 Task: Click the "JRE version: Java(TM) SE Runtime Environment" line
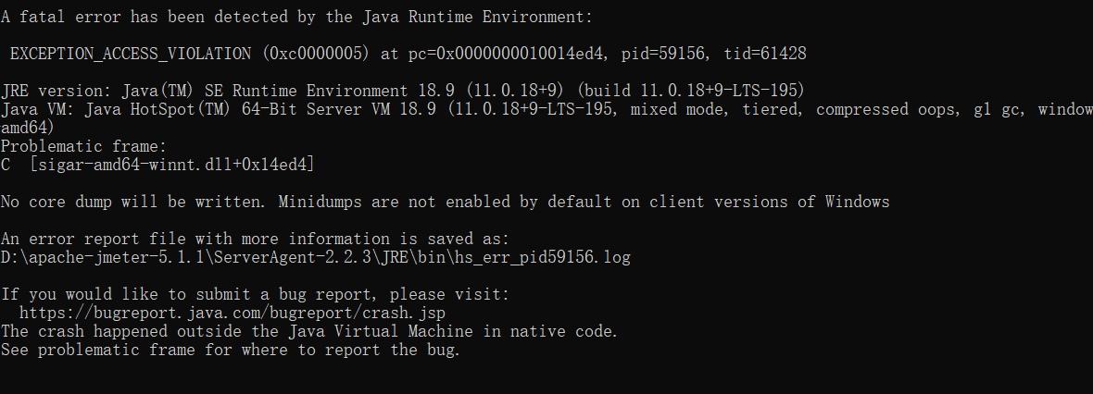click(402, 91)
